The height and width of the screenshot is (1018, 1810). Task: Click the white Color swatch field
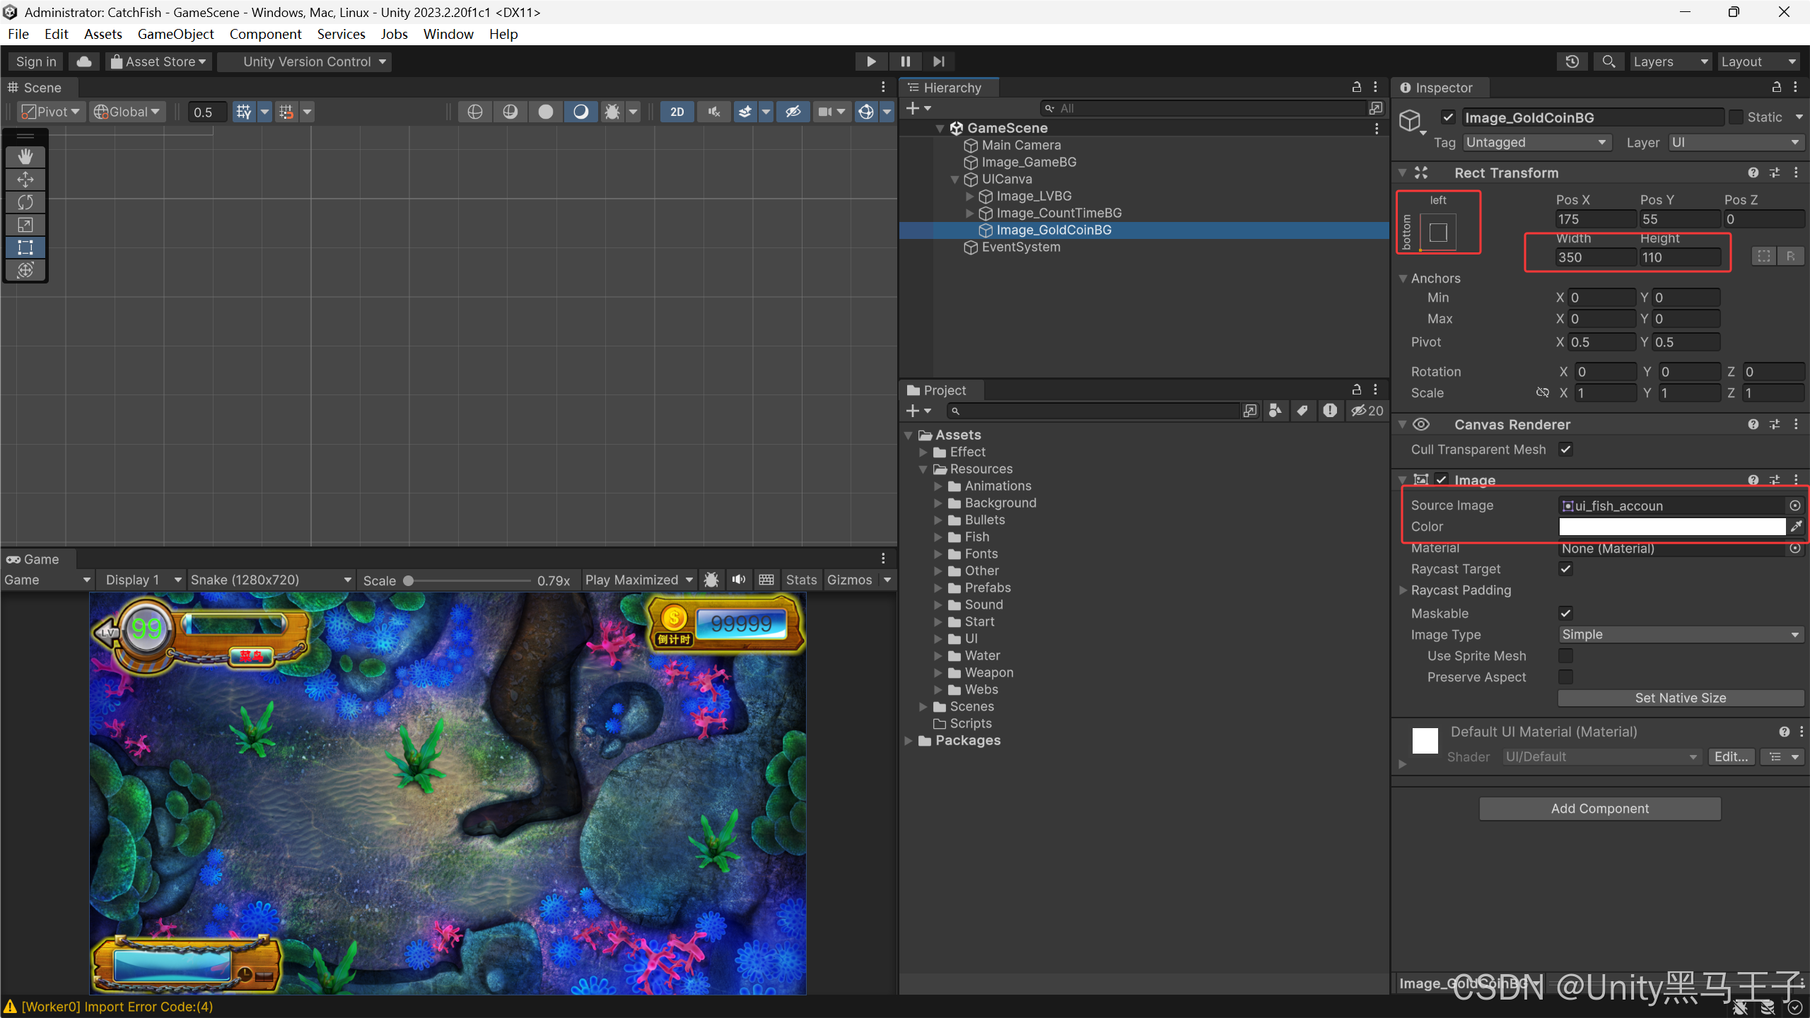1671,527
